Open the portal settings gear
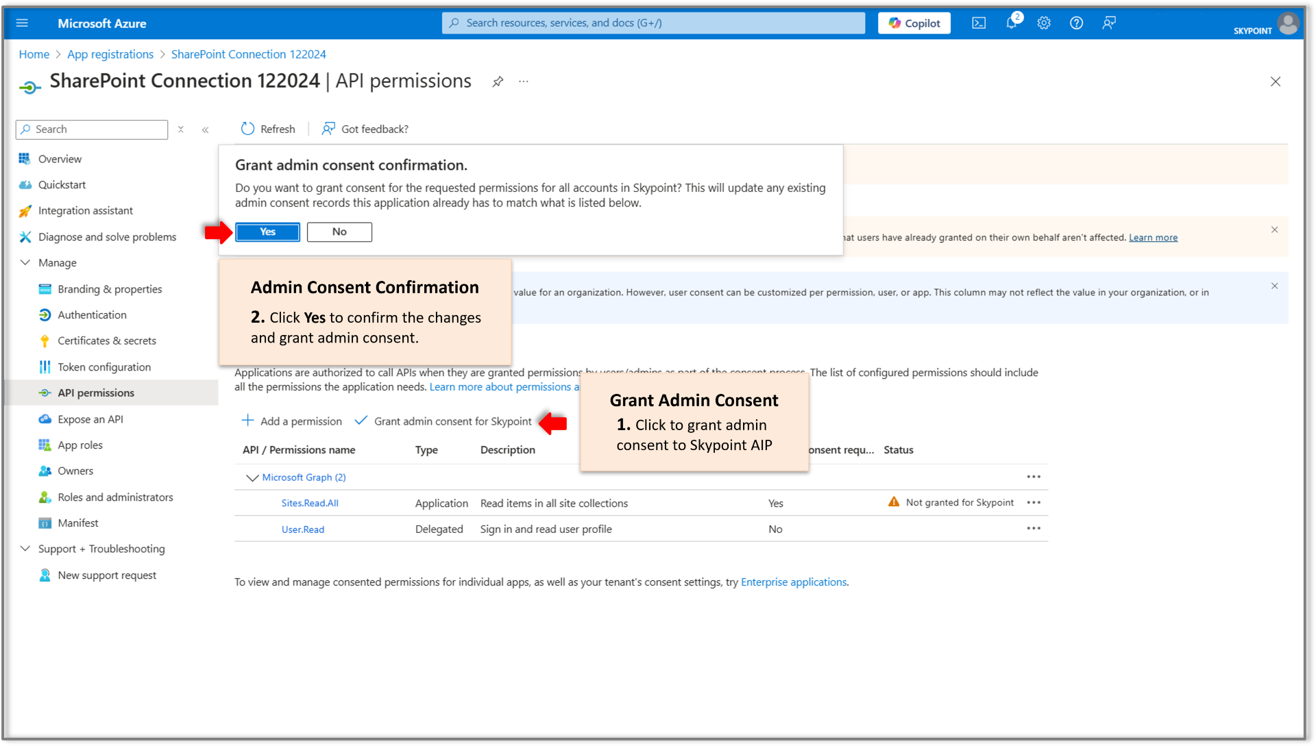The image size is (1316, 746). point(1044,23)
